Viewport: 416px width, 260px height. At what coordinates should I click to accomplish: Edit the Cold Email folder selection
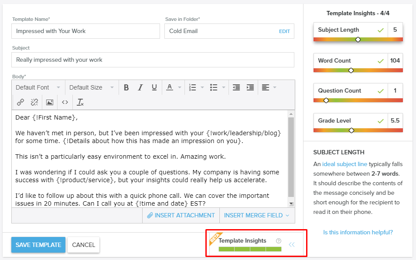click(284, 31)
